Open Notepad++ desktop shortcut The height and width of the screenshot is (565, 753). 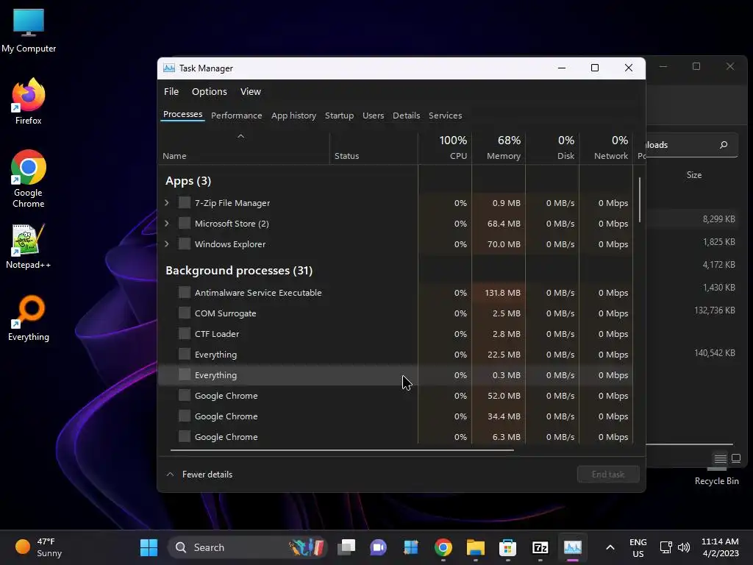point(29,246)
